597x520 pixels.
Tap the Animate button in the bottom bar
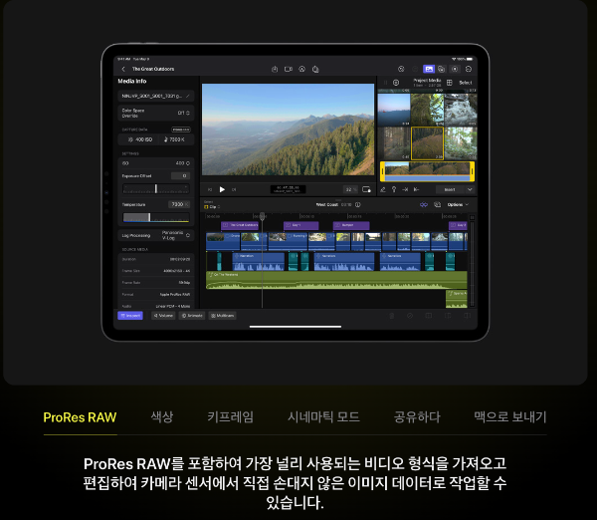[x=192, y=316]
